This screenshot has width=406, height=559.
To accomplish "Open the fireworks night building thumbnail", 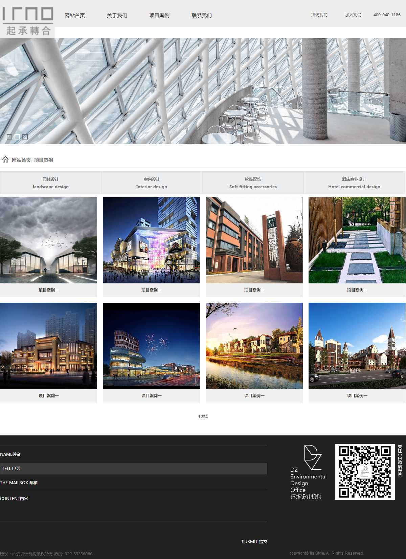I will 151,346.
